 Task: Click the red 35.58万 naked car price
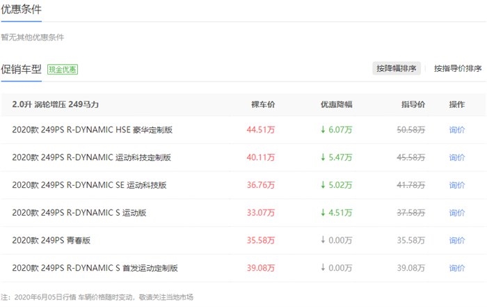261,240
